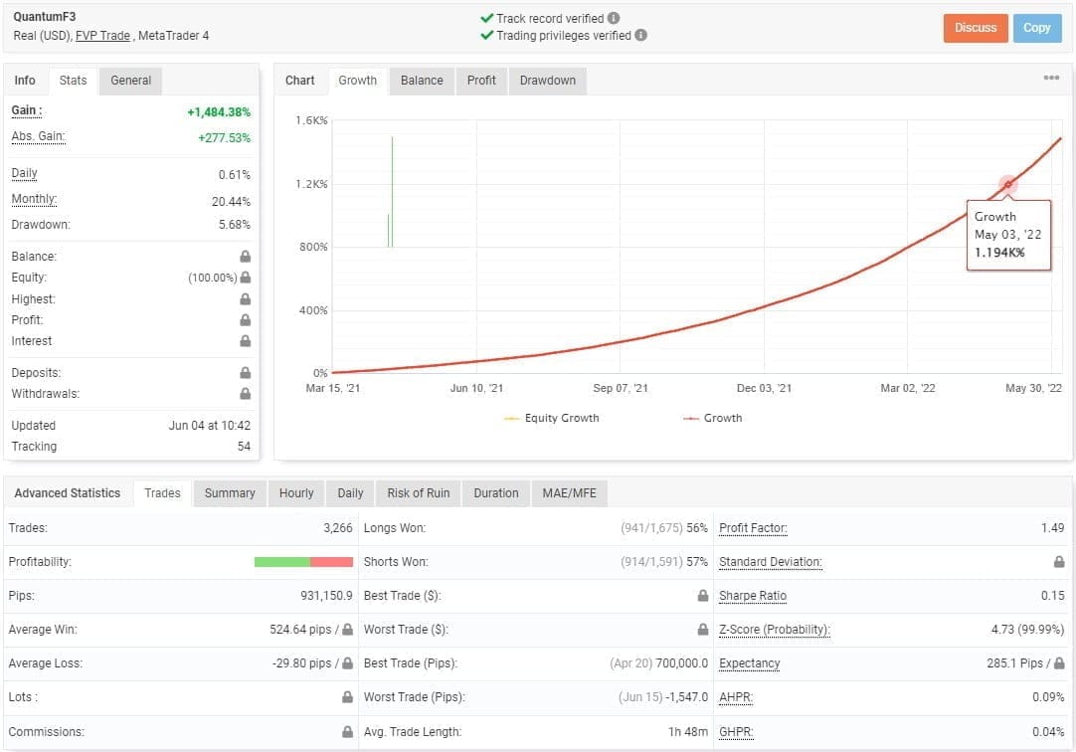Click info icon beside Trading privileges verified
Viewport: 1076px width, 752px height.
pos(640,35)
